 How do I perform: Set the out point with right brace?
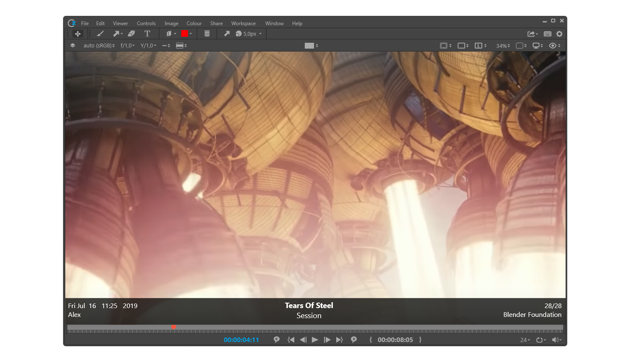[x=420, y=340]
